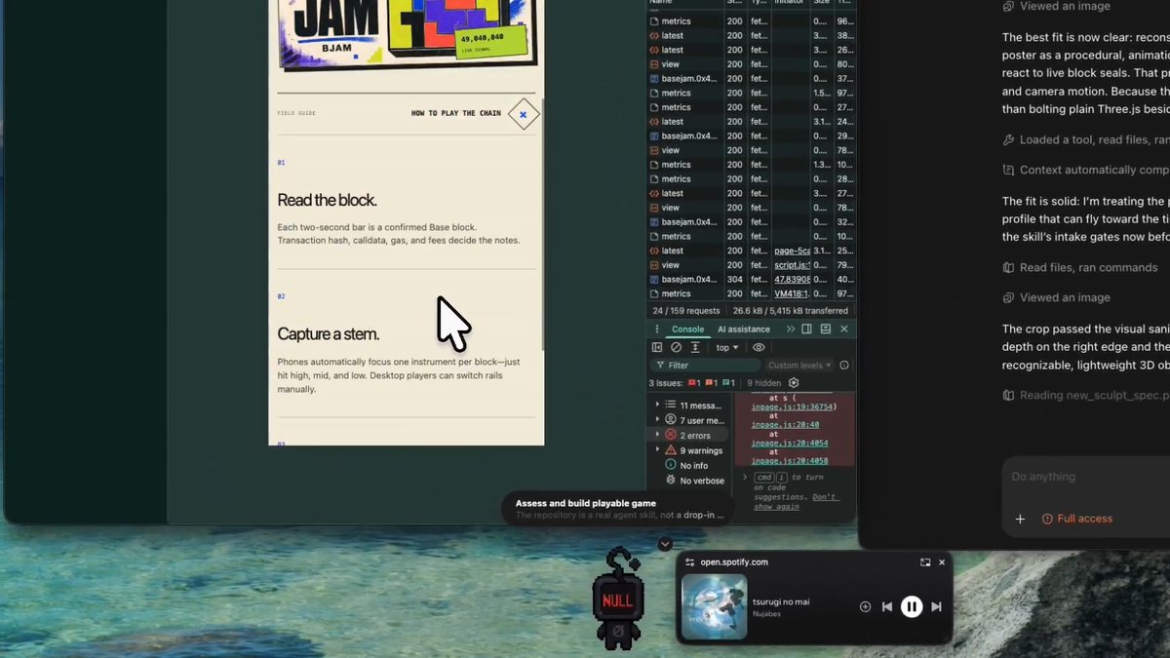Open inpage.js:20:4054 stack link
The height and width of the screenshot is (658, 1170).
[789, 443]
